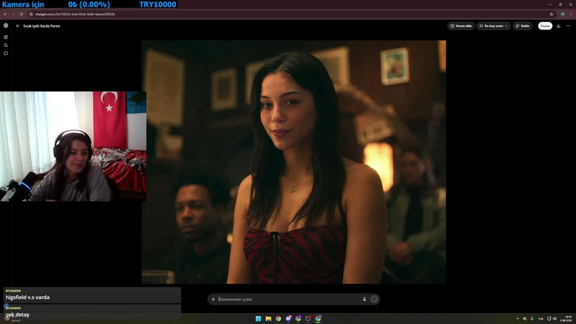Bookmark this page with the star icon

coord(551,14)
